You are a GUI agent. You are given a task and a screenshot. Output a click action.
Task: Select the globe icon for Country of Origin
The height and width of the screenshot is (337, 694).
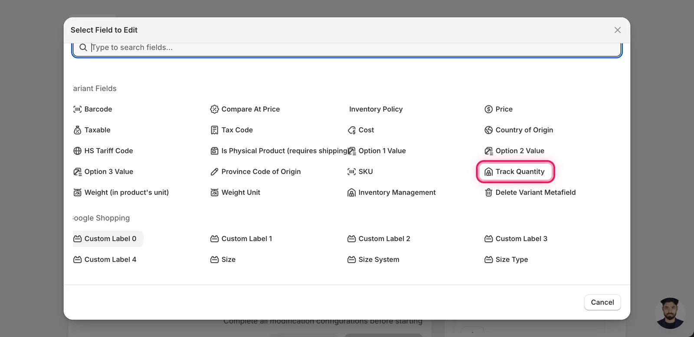click(488, 130)
